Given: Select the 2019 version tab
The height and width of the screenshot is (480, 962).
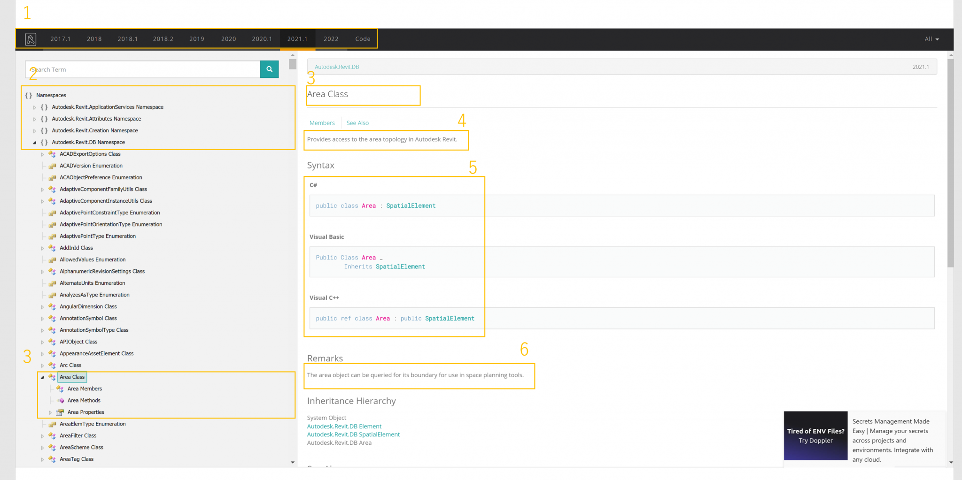Looking at the screenshot, I should point(196,39).
